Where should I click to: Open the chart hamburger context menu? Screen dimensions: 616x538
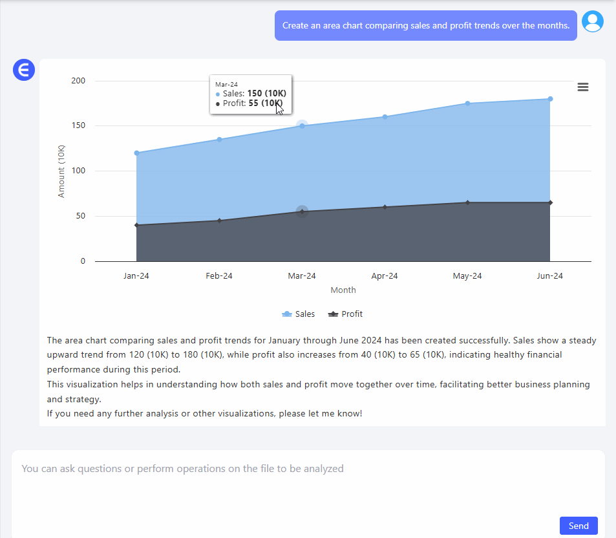[x=582, y=87]
